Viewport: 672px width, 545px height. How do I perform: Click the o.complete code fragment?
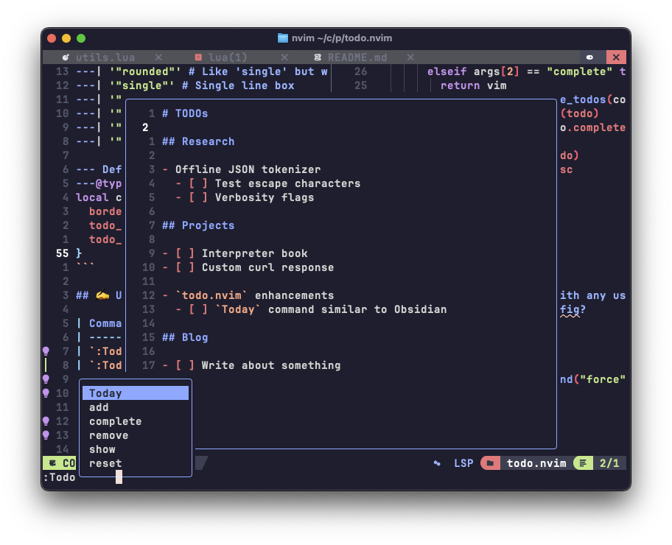(592, 127)
